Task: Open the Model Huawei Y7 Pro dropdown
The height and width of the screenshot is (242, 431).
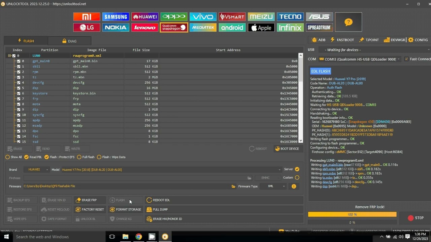Action: (x=171, y=170)
